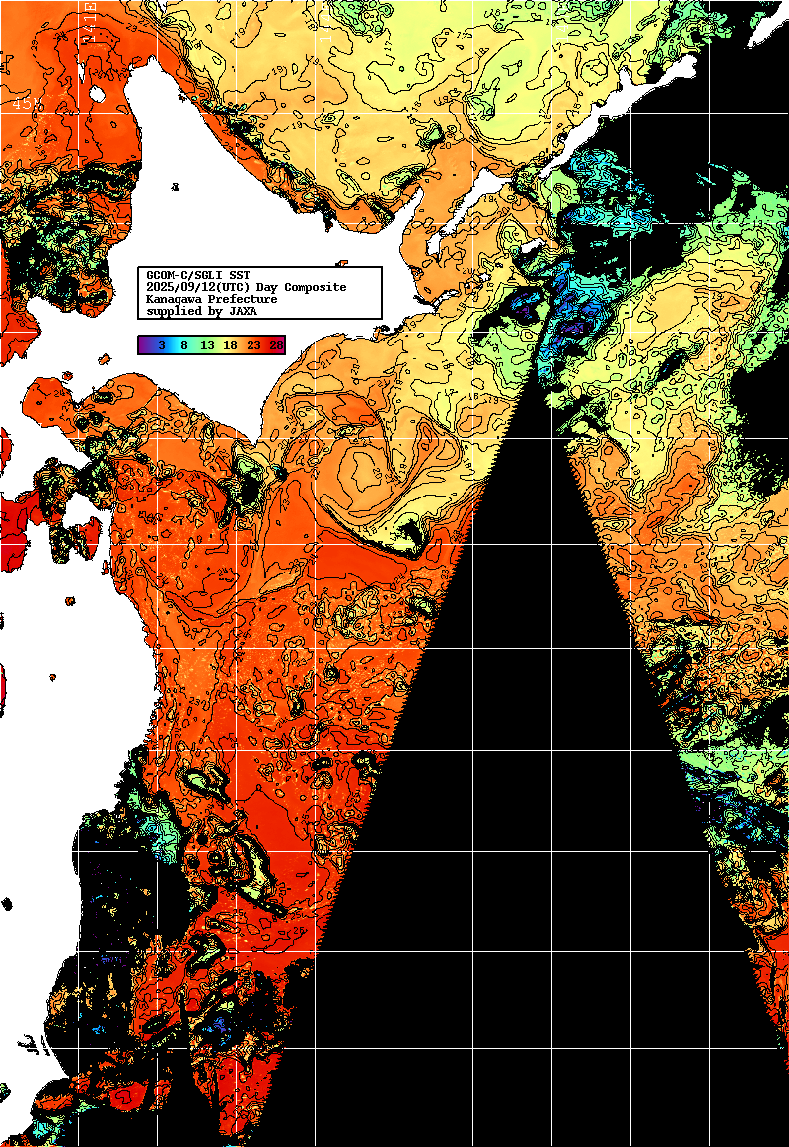Screen dimensions: 789x1147
Task: Click the "18" value on color scale
Action: (230, 345)
